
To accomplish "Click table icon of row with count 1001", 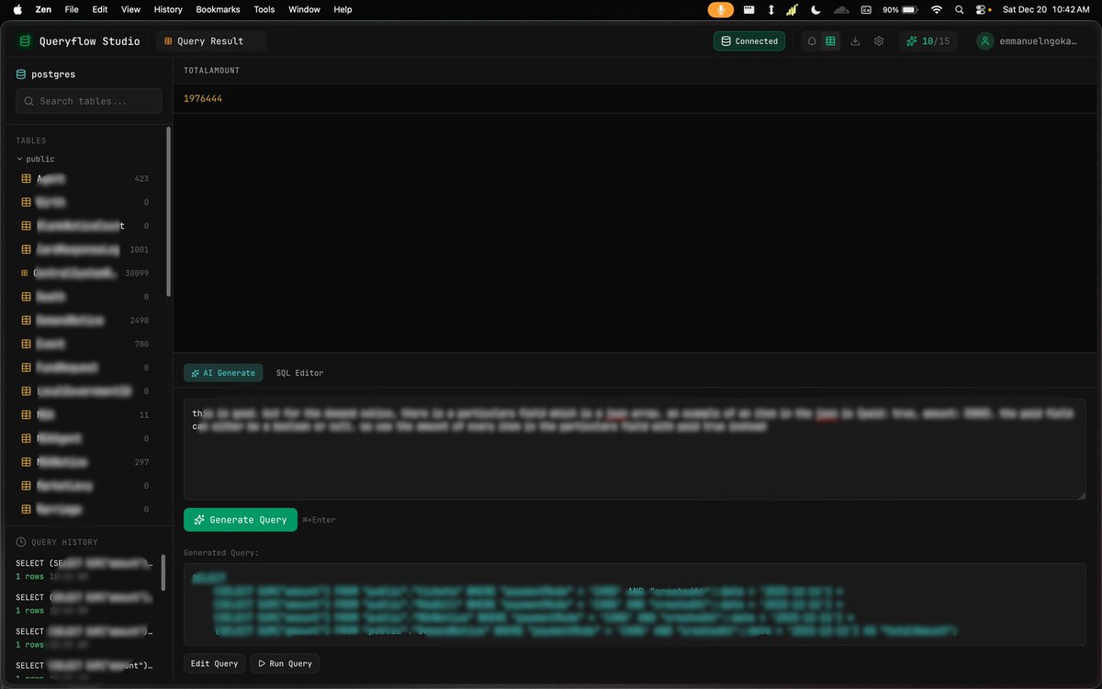I will [x=27, y=250].
